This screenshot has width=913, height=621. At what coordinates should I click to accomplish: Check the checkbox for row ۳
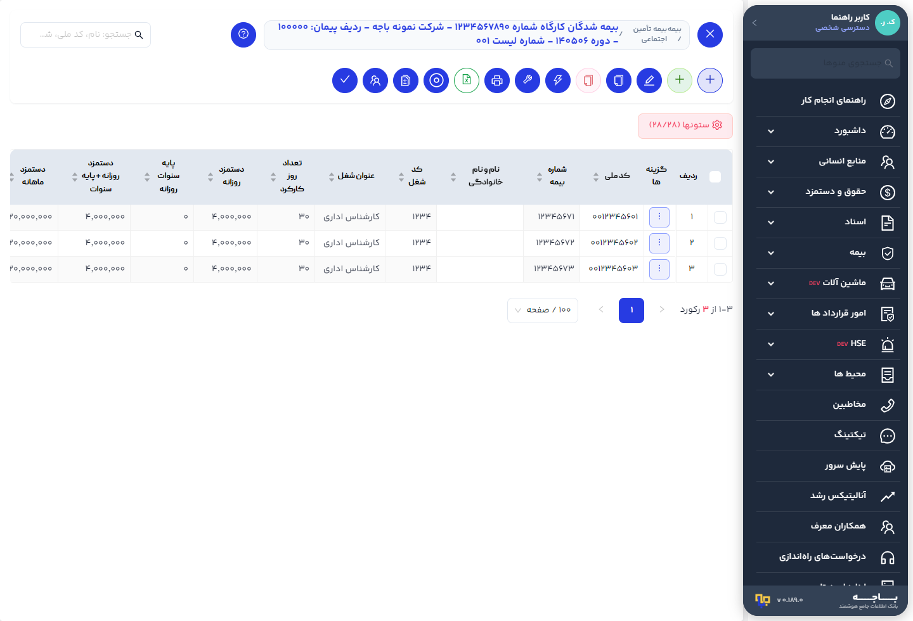[x=720, y=269]
